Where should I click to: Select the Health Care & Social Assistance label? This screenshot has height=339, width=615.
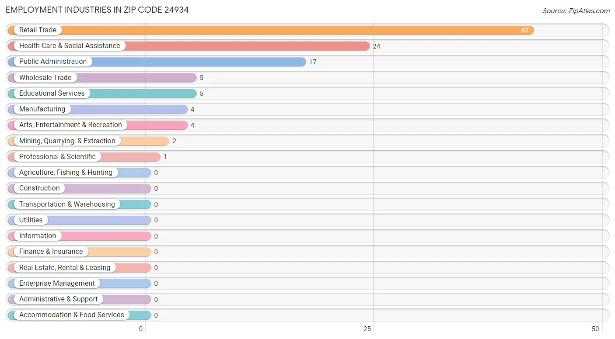(x=70, y=45)
